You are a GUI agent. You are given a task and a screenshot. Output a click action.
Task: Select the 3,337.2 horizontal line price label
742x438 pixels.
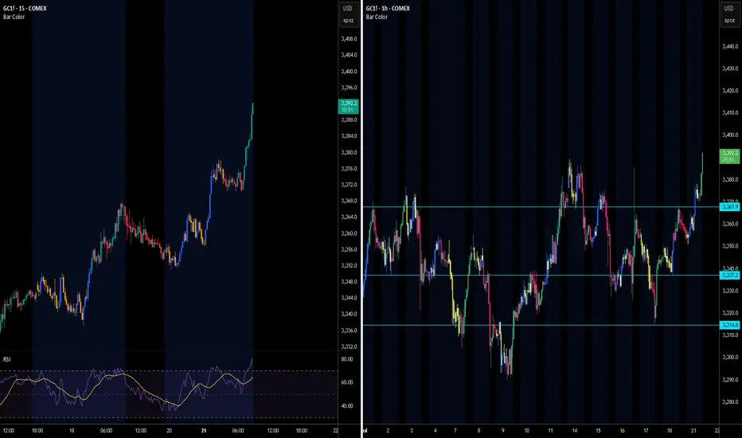[730, 275]
